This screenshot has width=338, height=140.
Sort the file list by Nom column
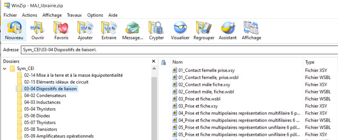235,62
